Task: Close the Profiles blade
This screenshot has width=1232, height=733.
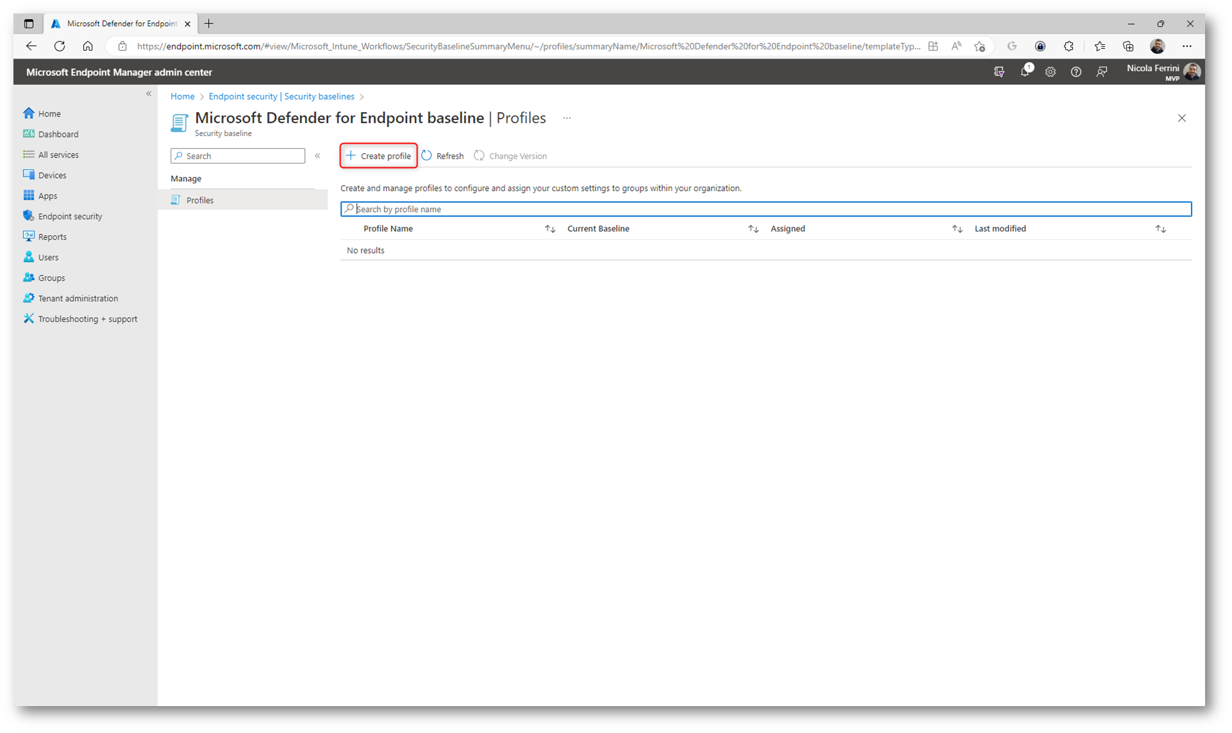Action: click(x=1181, y=118)
